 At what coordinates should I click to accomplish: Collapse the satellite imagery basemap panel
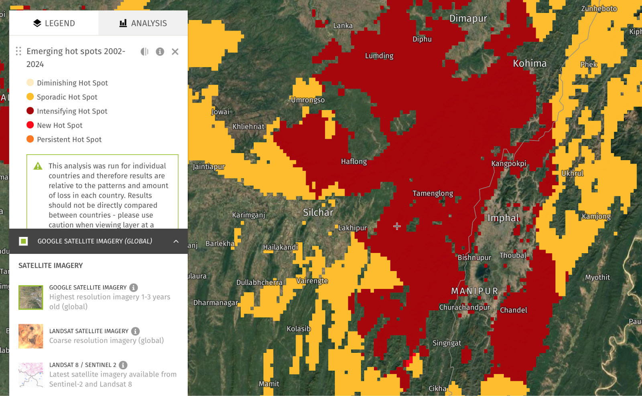[176, 241]
